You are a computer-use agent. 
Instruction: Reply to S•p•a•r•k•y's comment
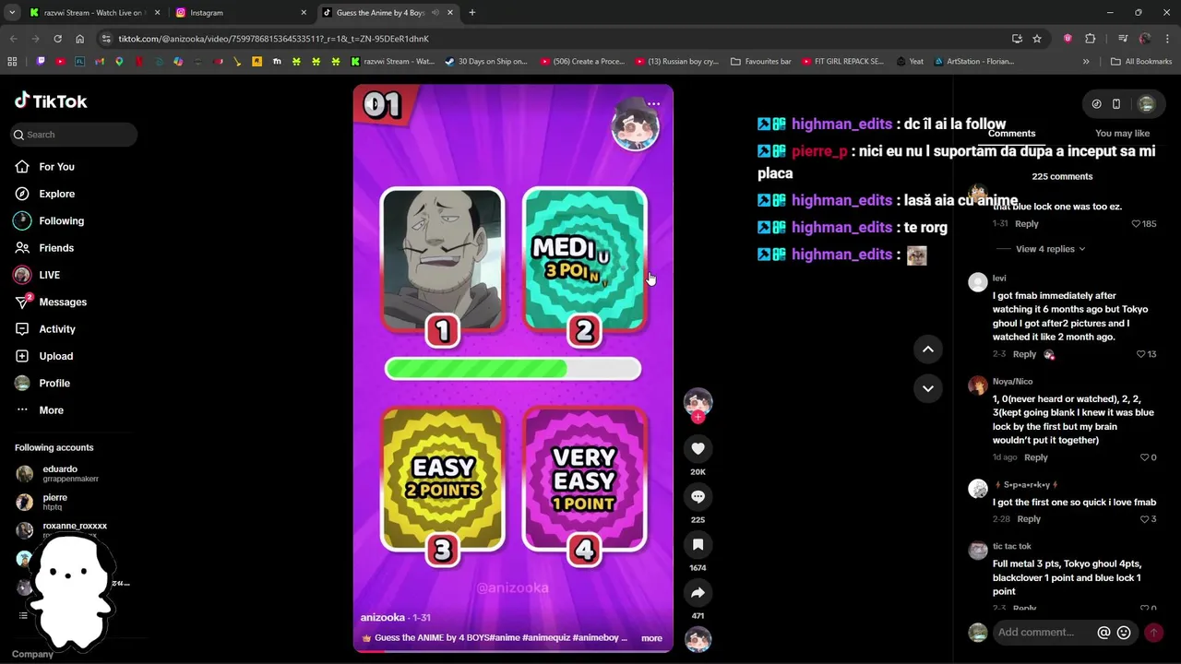coord(1029,519)
